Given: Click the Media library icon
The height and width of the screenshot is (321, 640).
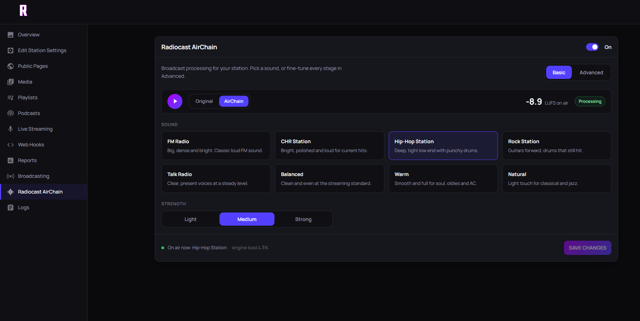Looking at the screenshot, I should [11, 82].
